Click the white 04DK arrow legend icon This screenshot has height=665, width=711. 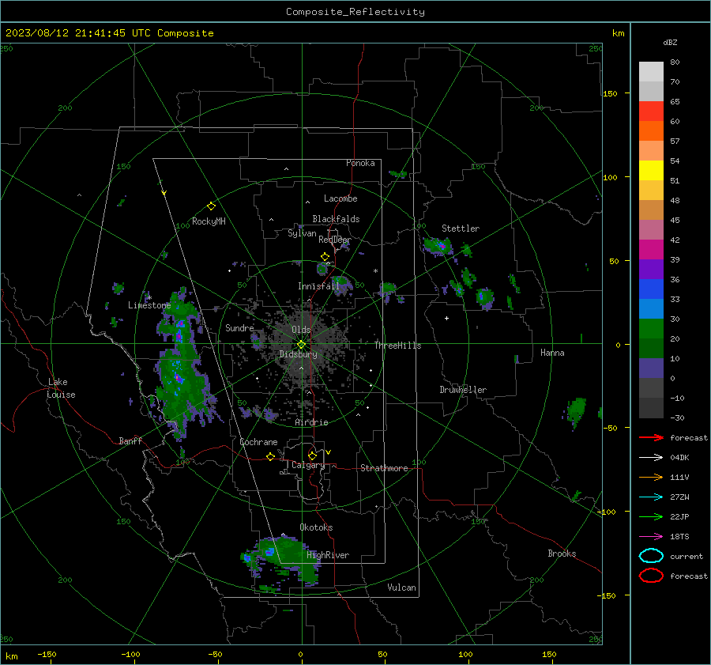(651, 458)
